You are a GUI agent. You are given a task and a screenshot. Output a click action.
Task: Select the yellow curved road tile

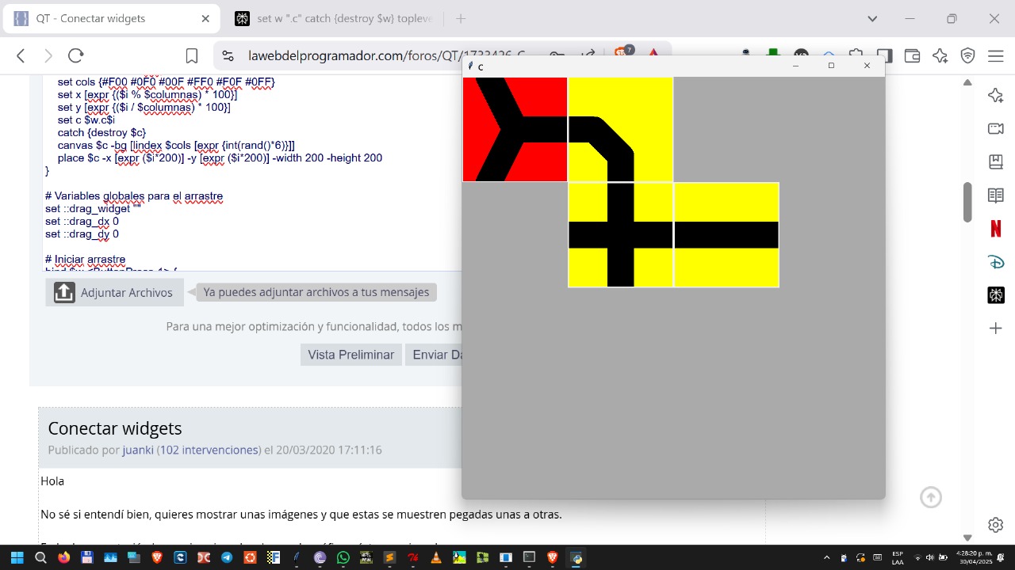click(621, 130)
